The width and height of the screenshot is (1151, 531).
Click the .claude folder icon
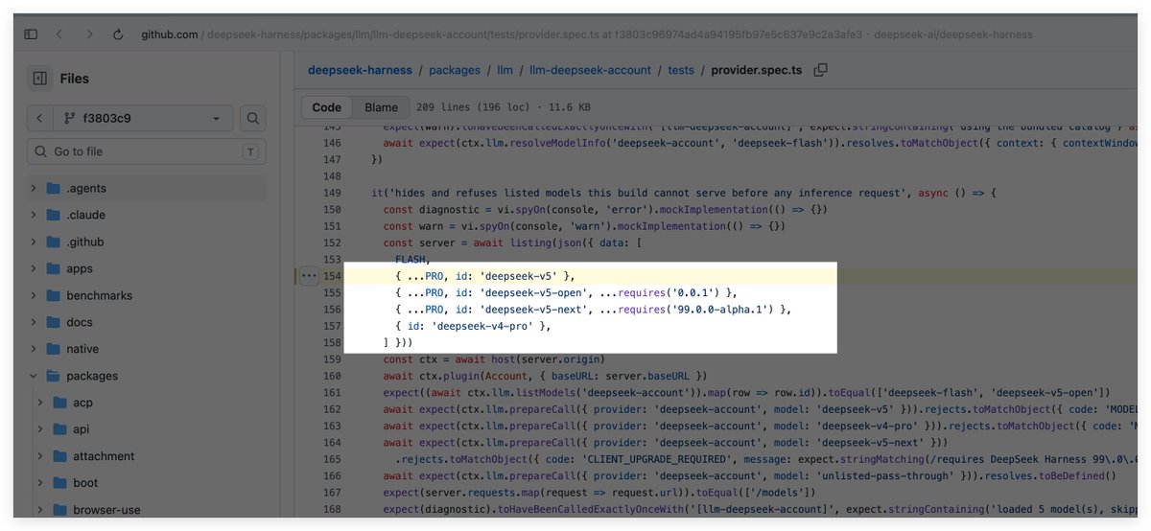[55, 215]
